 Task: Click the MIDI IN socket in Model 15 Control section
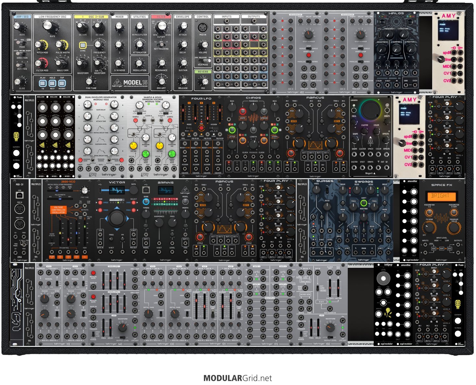(x=203, y=28)
